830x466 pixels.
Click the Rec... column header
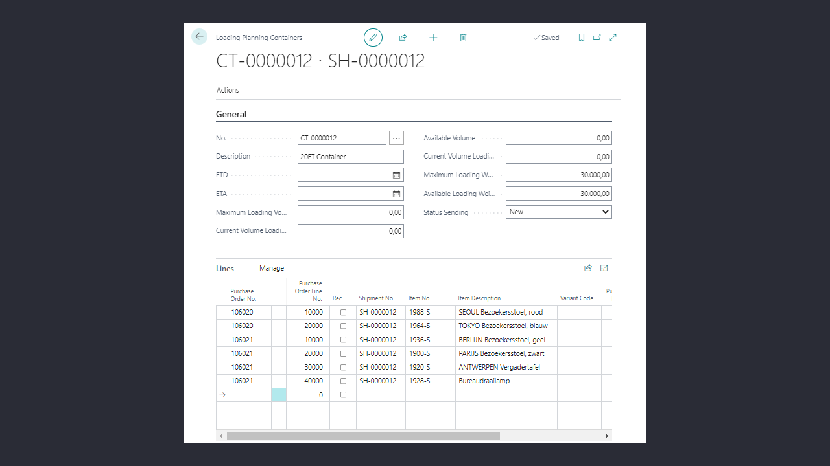tap(340, 298)
